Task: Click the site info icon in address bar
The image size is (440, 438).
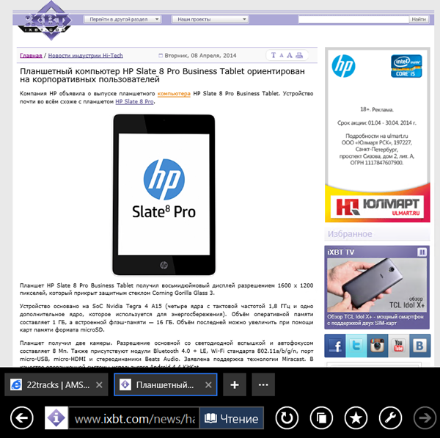Action: (x=56, y=417)
